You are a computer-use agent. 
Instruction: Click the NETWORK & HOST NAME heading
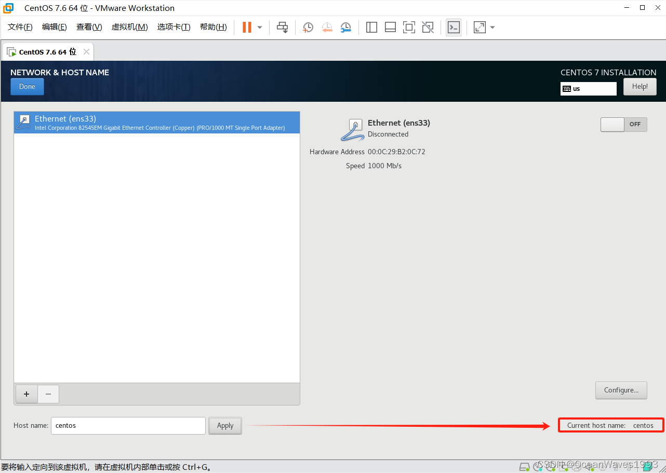pyautogui.click(x=60, y=73)
